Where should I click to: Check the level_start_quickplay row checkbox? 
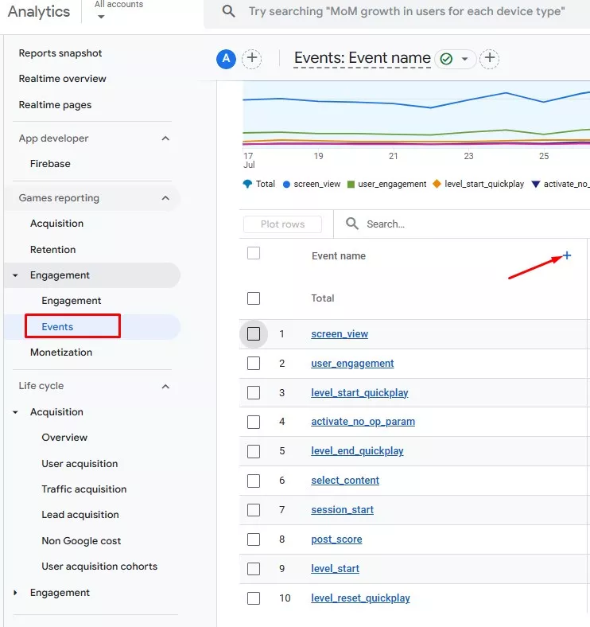point(254,393)
